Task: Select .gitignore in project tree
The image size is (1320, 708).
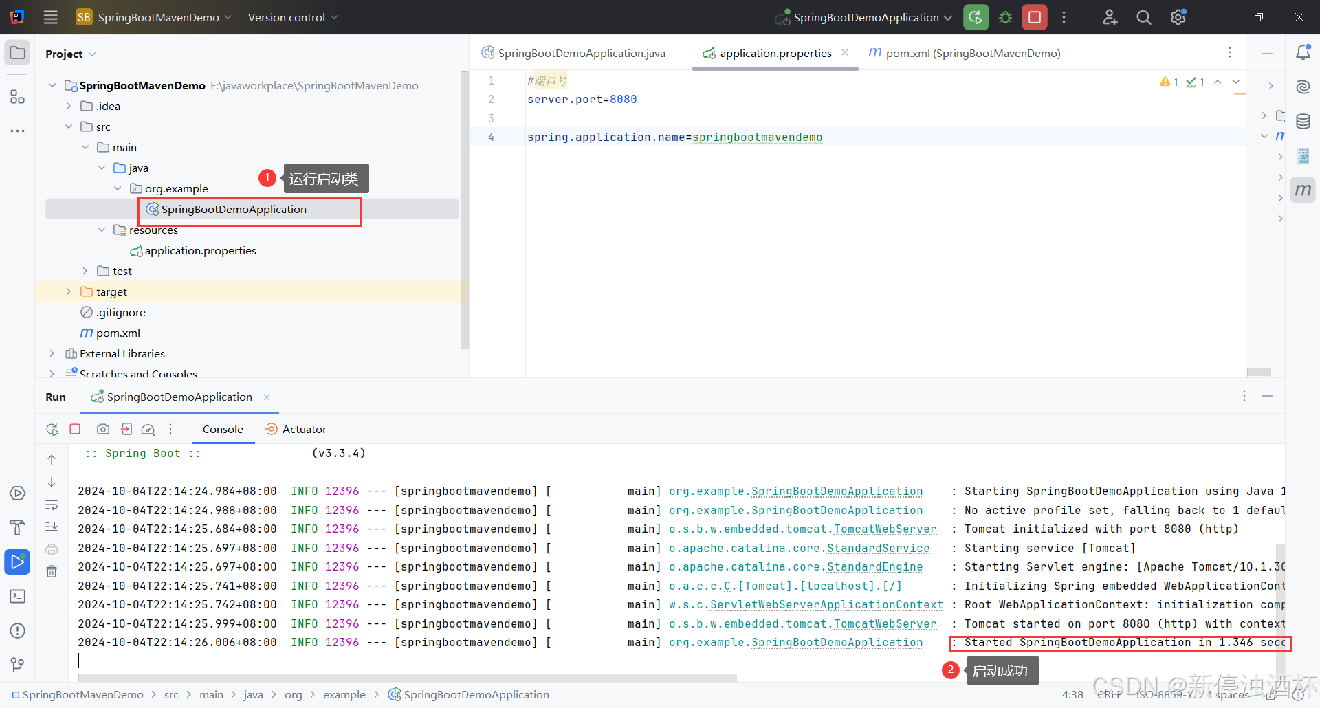Action: click(113, 312)
